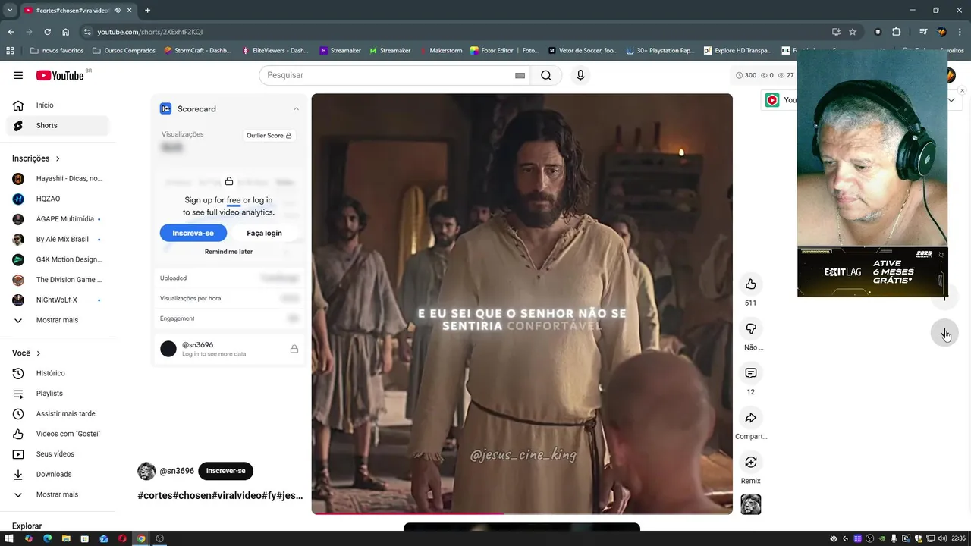The width and height of the screenshot is (971, 546).
Task: Open the @sn3696 channel avatar below video
Action: tap(146, 471)
